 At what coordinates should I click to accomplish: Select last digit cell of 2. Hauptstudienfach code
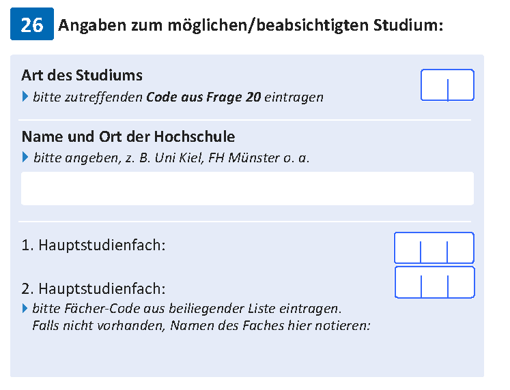pos(462,282)
